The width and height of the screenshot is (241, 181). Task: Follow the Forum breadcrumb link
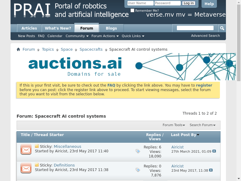(29, 49)
